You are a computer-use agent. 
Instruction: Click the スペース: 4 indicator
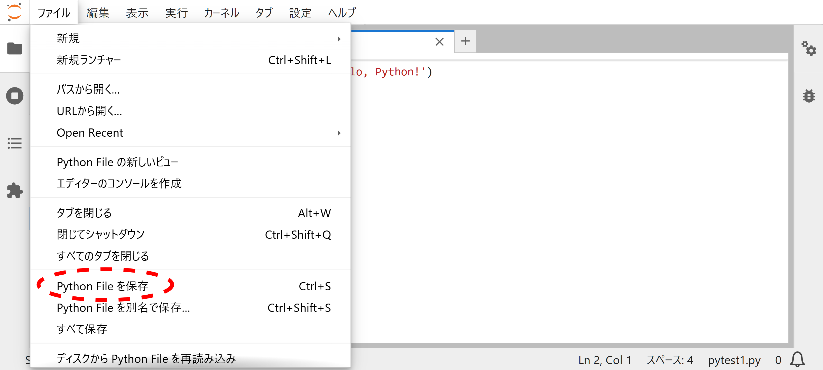click(670, 359)
